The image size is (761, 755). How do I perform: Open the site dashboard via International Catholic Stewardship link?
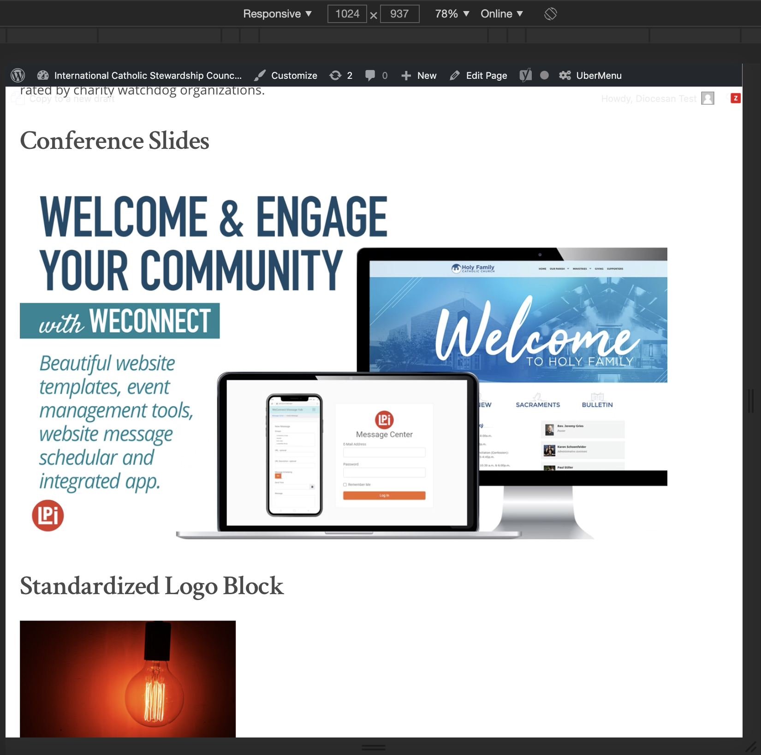148,76
